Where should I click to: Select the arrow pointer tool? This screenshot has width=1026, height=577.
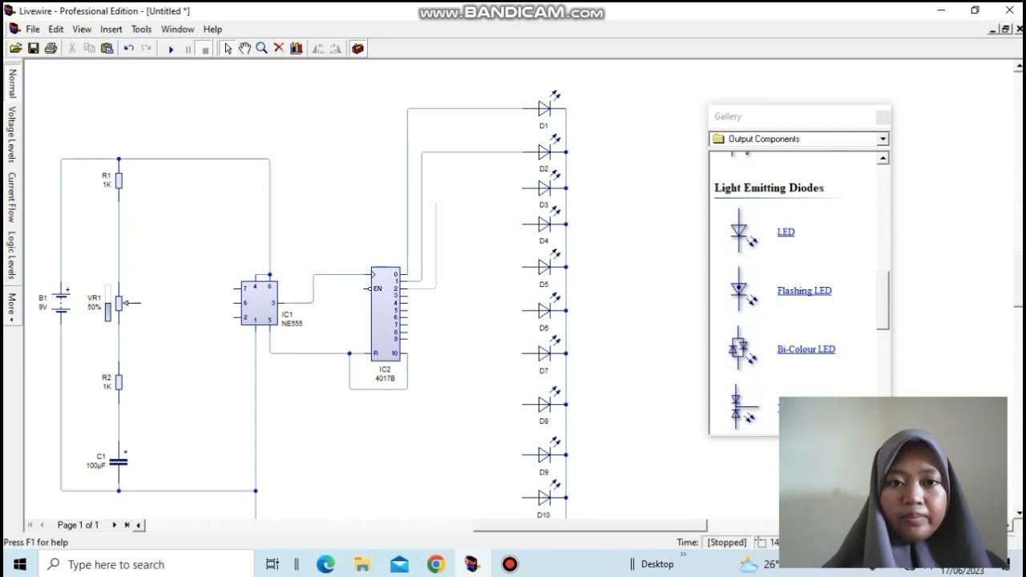click(x=228, y=49)
